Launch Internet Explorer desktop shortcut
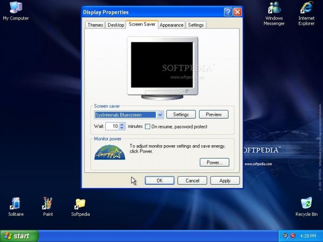 pos(306,13)
